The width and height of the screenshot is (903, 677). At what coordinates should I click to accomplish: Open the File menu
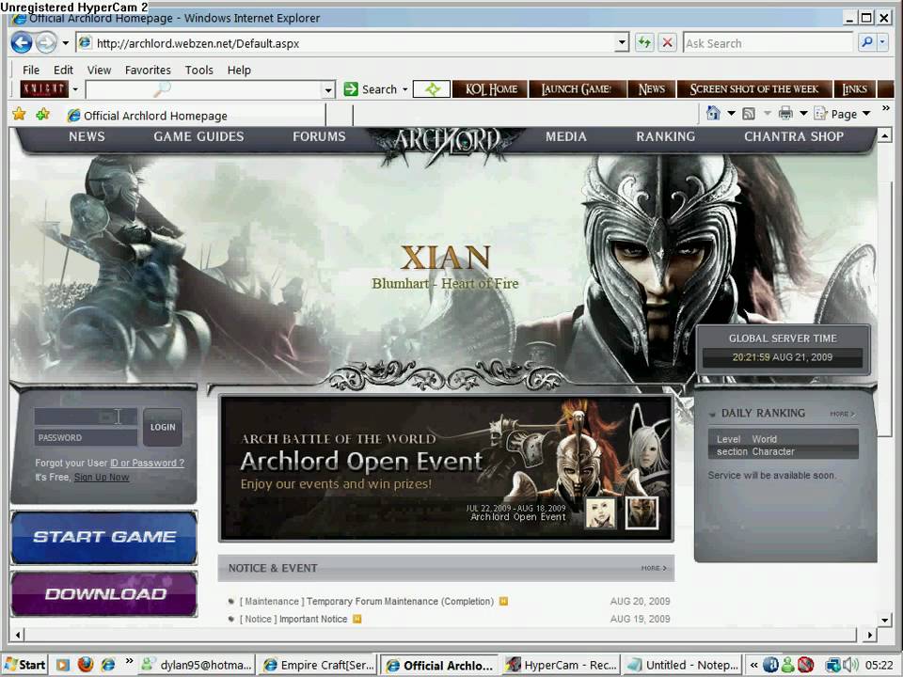pyautogui.click(x=31, y=70)
